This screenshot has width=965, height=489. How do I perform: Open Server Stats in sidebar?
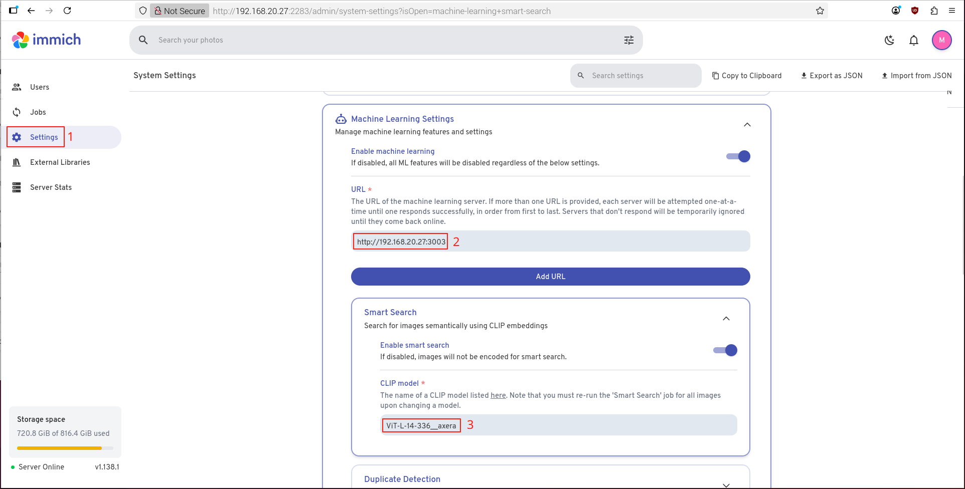[51, 187]
